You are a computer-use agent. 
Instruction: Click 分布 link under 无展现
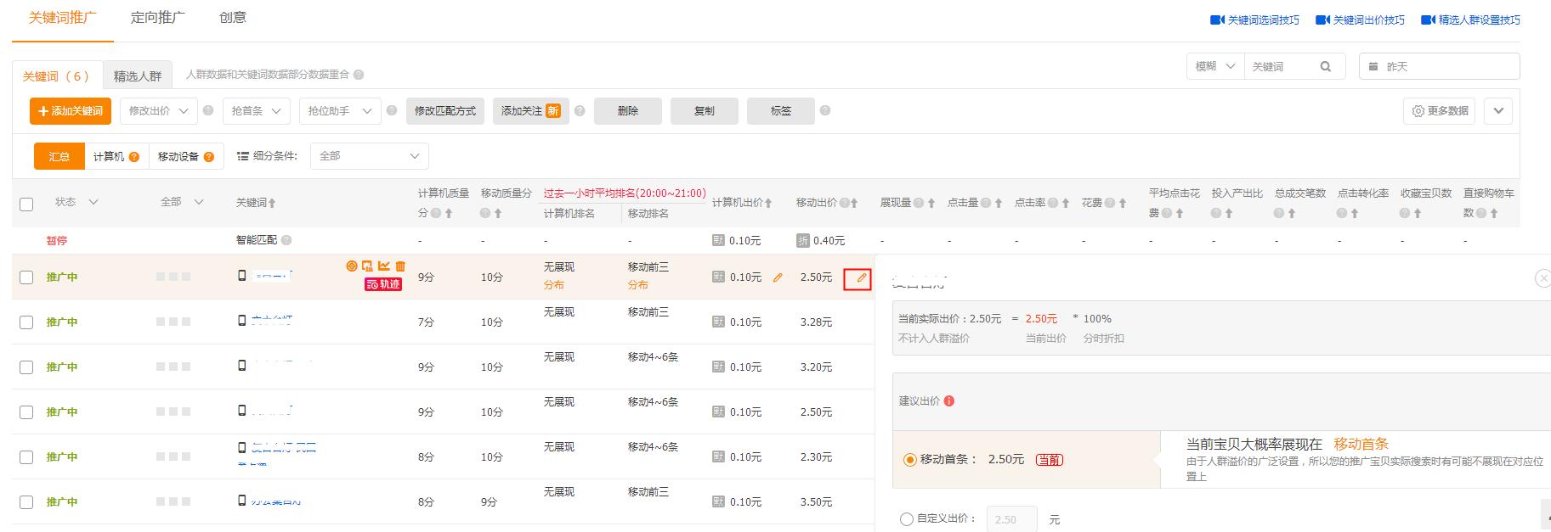(554, 285)
